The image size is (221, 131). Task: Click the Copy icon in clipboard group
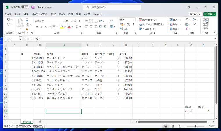coord(27,24)
